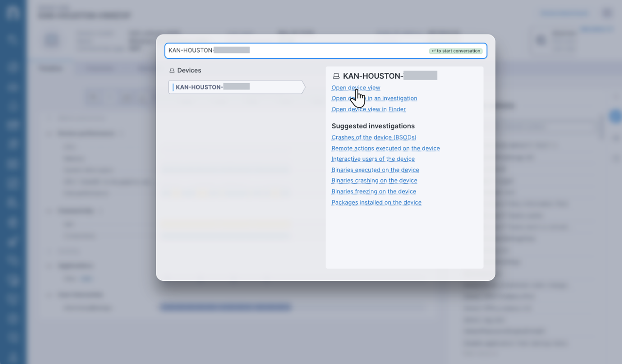Screen dimensions: 622x364
Task: Click the KAN-HOUSTON search input field
Action: click(292, 50)
